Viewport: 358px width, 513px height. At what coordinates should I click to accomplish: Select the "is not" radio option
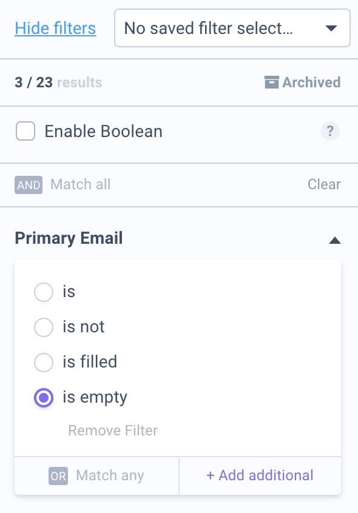pos(44,327)
